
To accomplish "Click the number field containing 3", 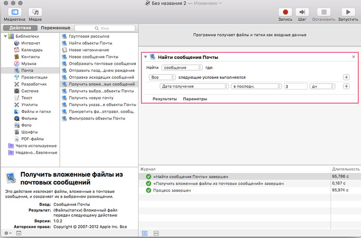I will pos(295,86).
